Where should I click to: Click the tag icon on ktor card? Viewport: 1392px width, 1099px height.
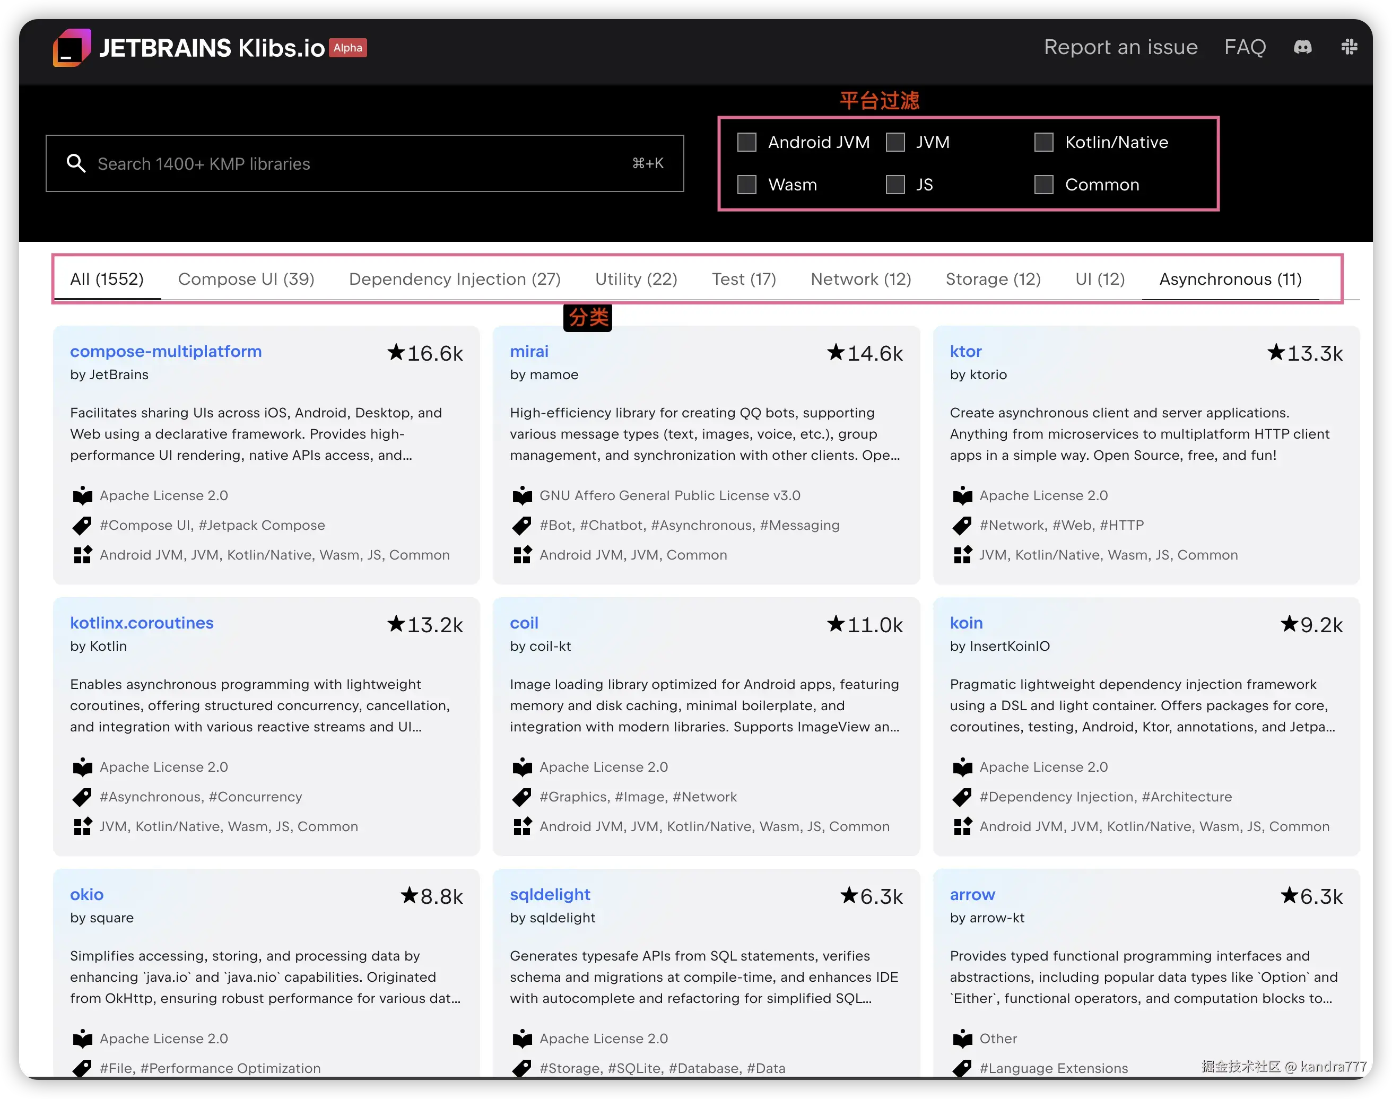click(962, 525)
